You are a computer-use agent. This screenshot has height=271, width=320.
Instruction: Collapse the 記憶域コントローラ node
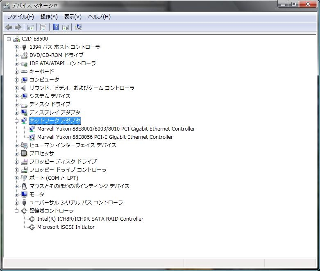pyautogui.click(x=16, y=211)
